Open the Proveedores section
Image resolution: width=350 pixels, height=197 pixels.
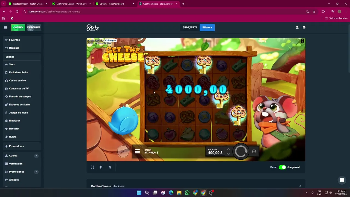(x=22, y=146)
